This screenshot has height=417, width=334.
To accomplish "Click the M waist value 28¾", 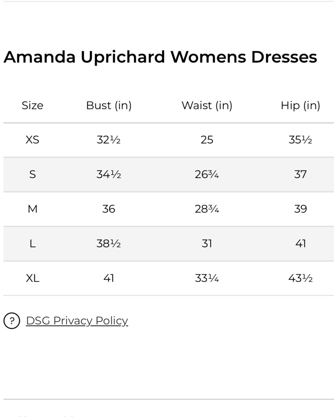I will 207,209.
